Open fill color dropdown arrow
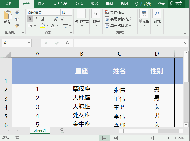This screenshot has width=190, height=141. [x=48, y=26]
